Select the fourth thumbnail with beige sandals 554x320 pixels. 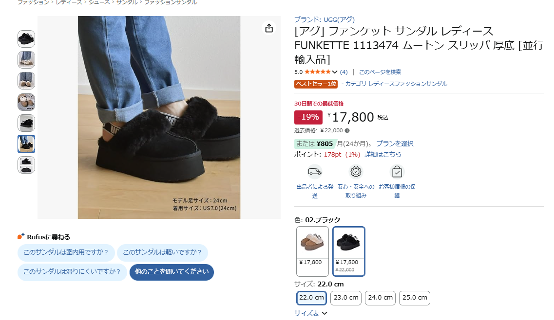(x=26, y=102)
